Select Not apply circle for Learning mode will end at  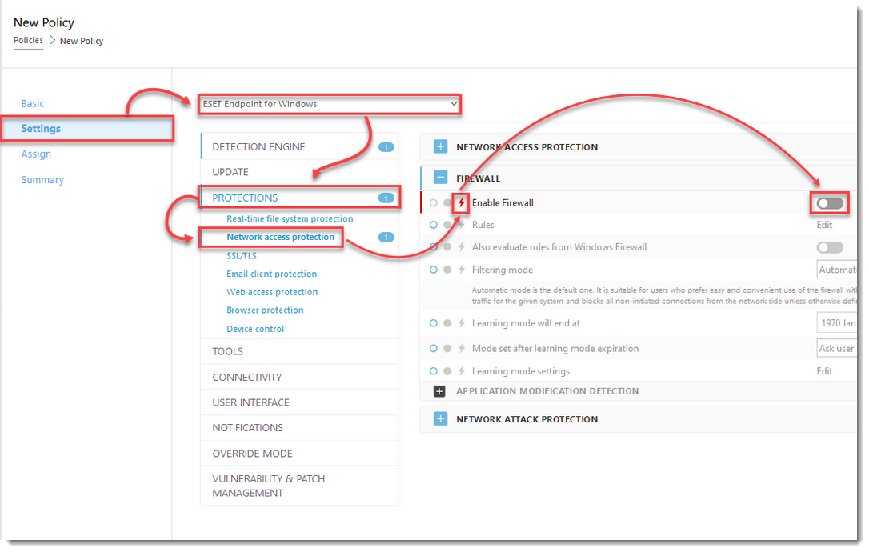point(434,323)
